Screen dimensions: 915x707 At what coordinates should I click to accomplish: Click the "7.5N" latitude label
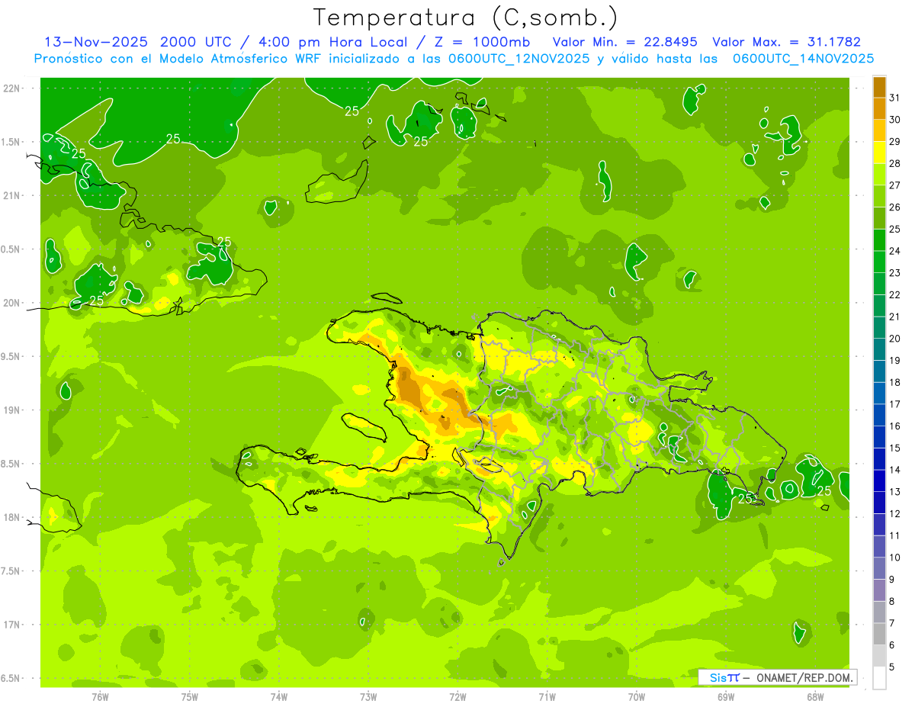click(11, 571)
